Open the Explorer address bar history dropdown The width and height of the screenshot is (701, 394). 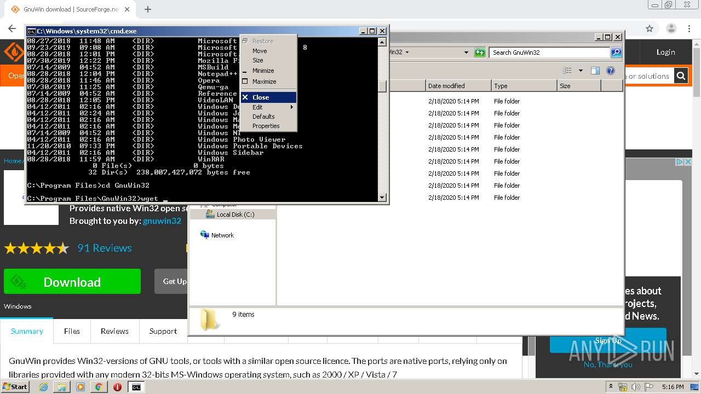click(466, 53)
